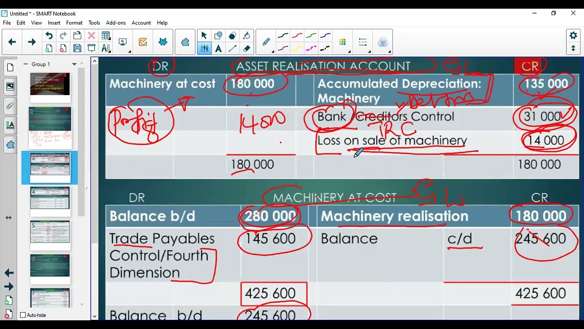This screenshot has height=329, width=584.
Task: Open the Gallery tab in sidebar
Action: [x=10, y=87]
